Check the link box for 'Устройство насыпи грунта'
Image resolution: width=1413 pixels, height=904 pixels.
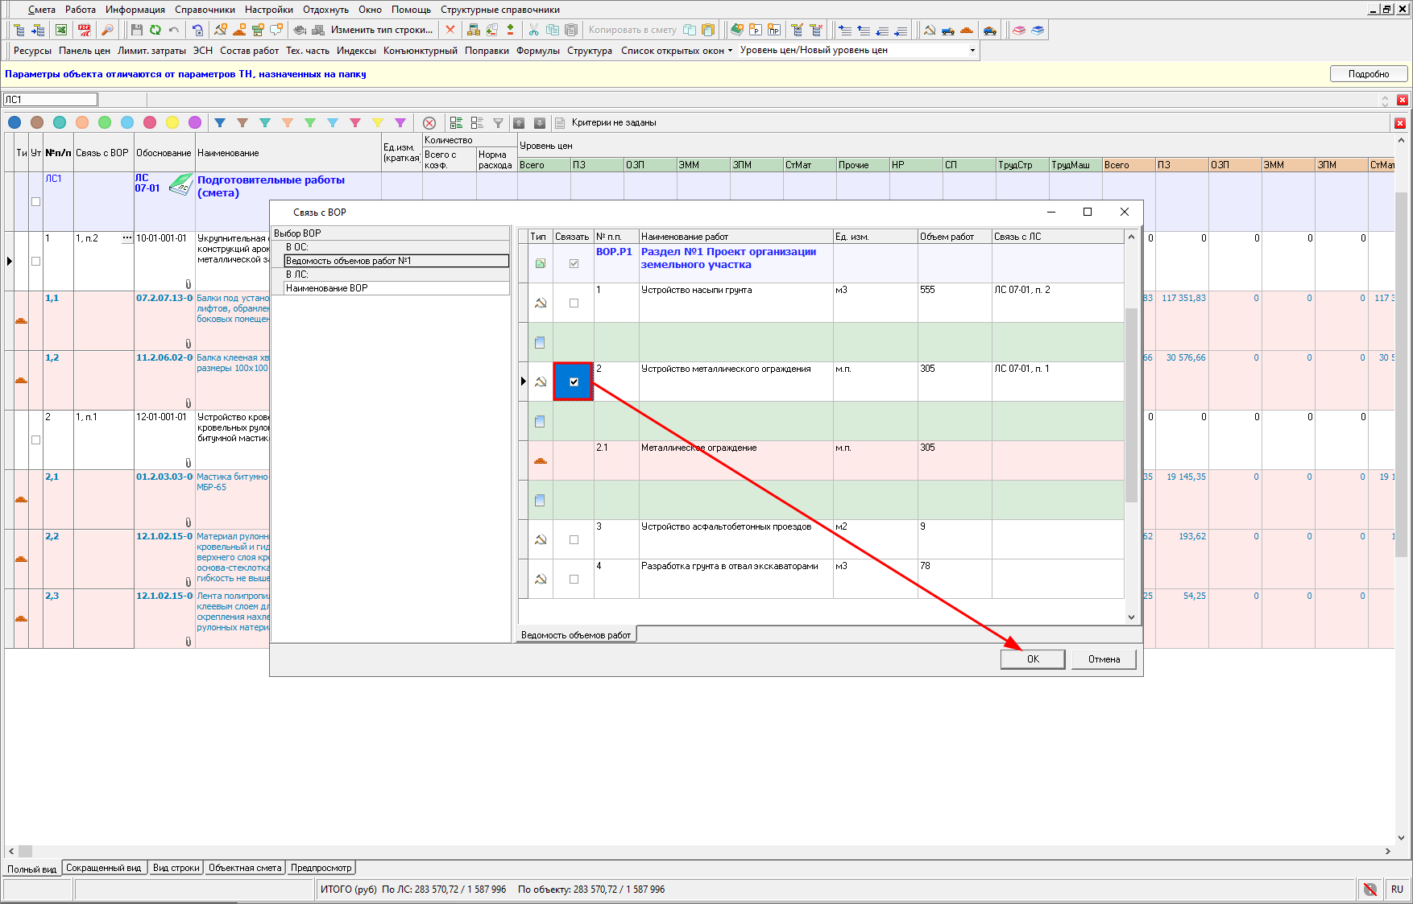tap(574, 303)
